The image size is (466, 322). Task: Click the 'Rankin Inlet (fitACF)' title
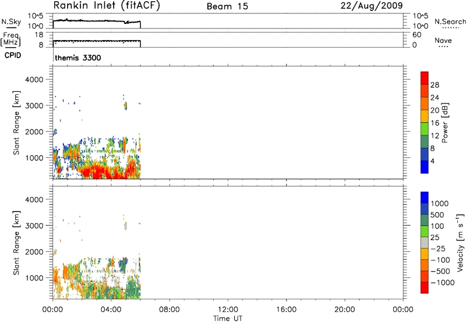[107, 6]
